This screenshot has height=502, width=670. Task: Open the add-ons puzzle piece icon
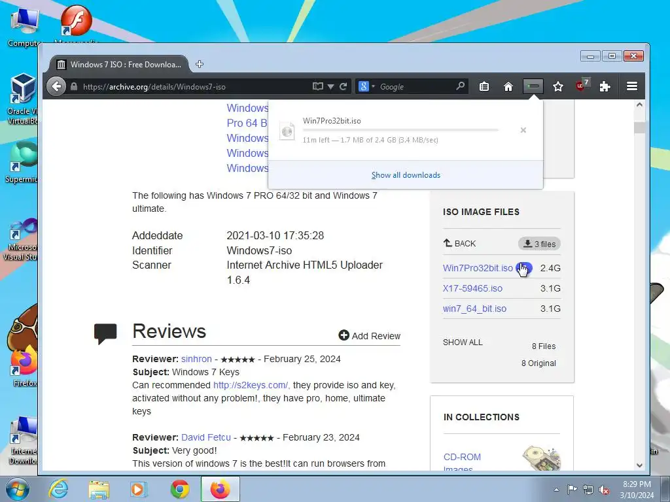click(x=605, y=87)
